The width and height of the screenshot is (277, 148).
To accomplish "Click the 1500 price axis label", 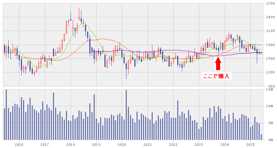I will tap(270, 59).
